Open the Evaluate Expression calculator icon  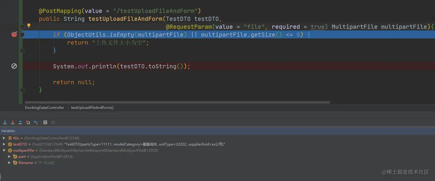tap(45, 122)
